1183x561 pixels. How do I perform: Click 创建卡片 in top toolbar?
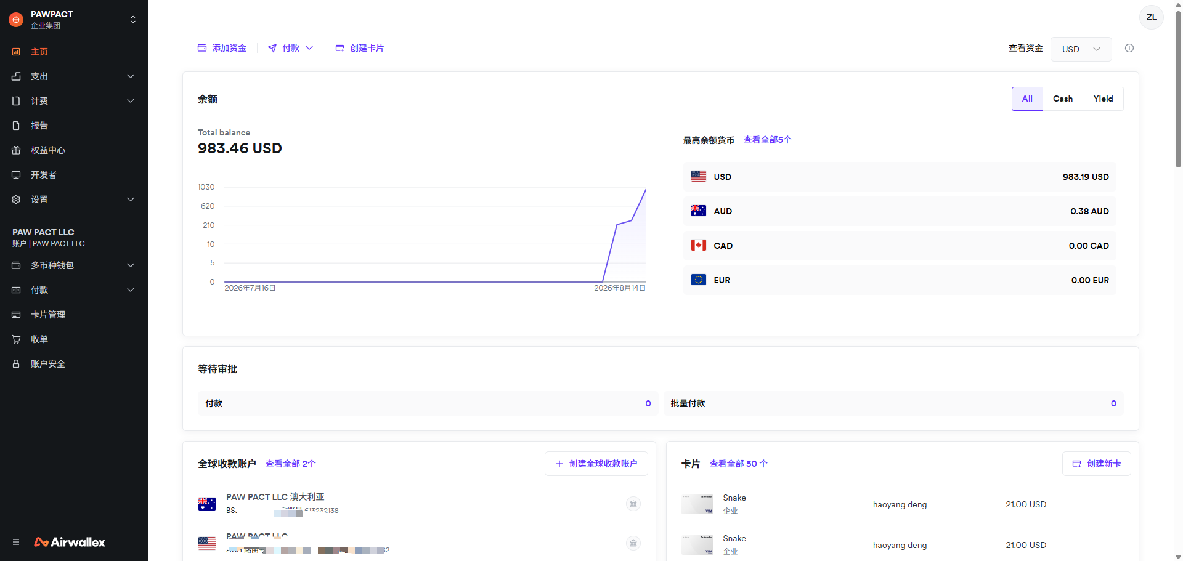(x=359, y=48)
